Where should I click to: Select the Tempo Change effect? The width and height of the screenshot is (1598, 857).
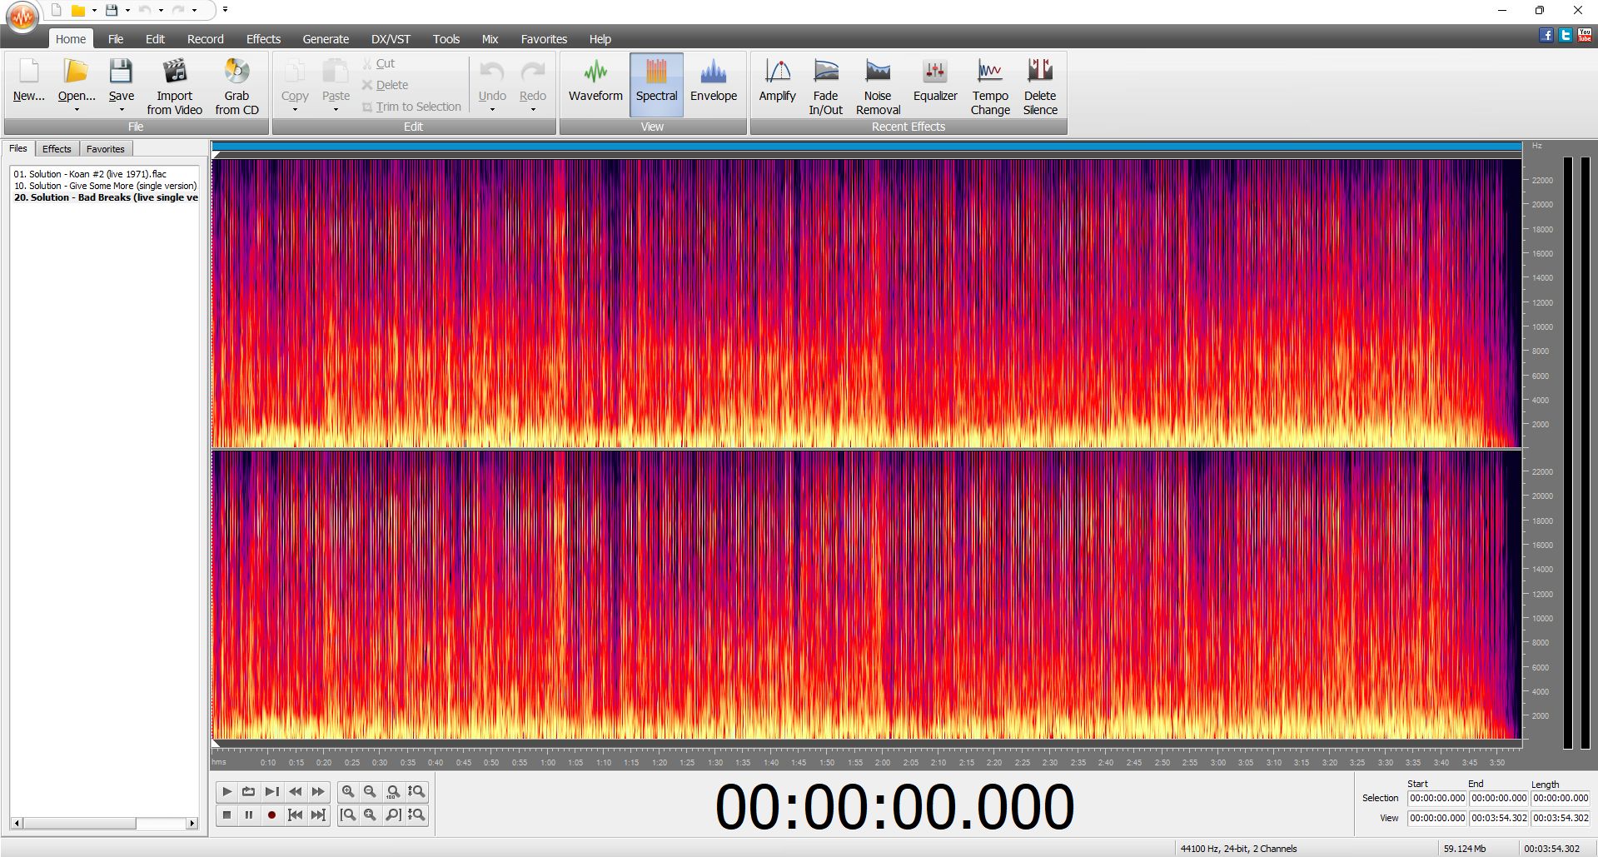[x=989, y=86]
